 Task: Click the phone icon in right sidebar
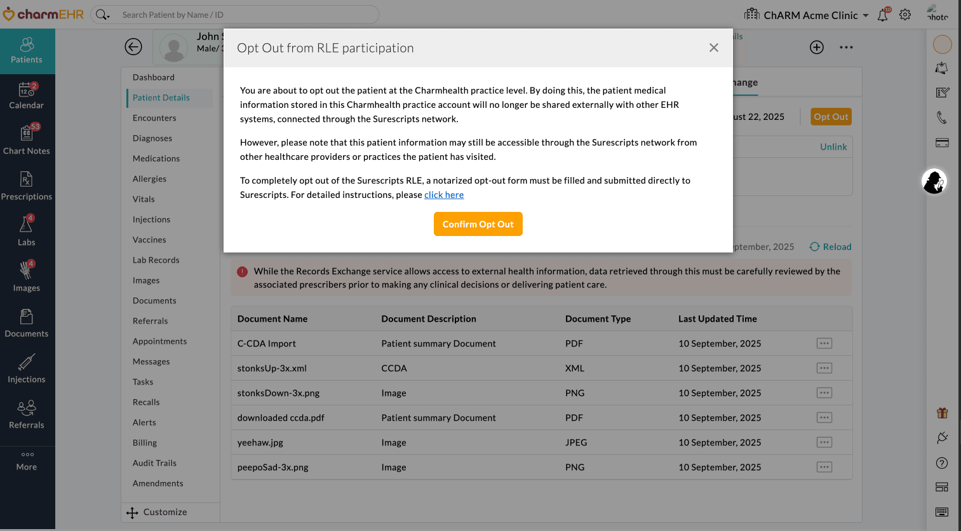click(x=942, y=117)
